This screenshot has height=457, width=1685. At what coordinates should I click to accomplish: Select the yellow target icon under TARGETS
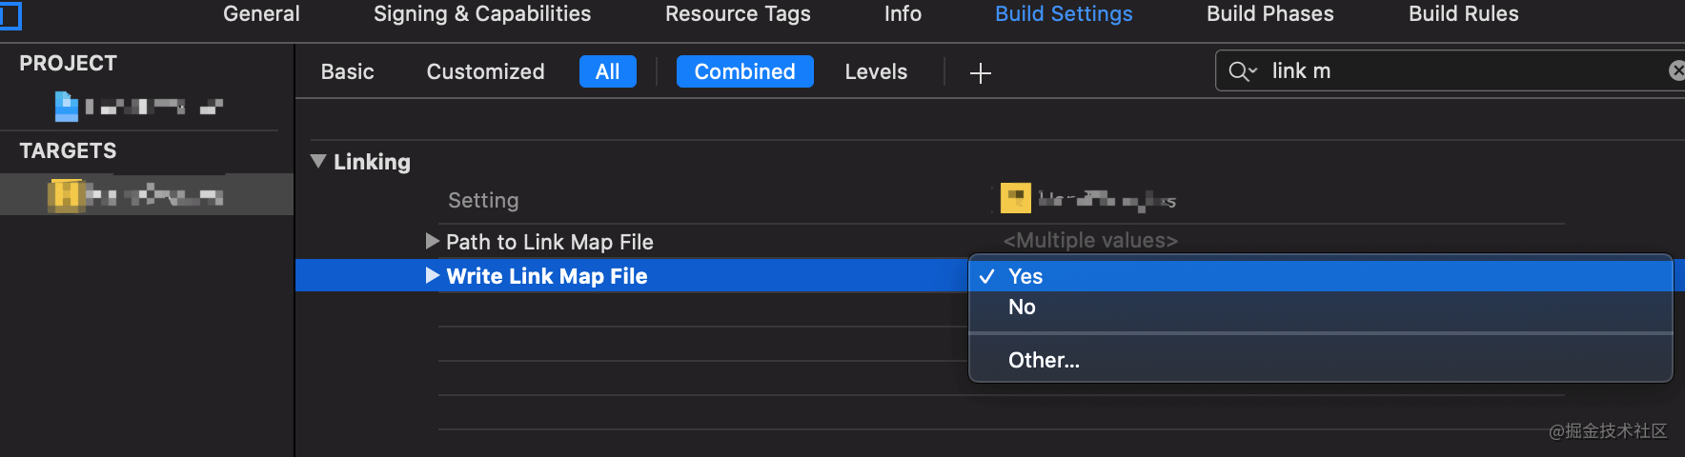click(x=65, y=195)
